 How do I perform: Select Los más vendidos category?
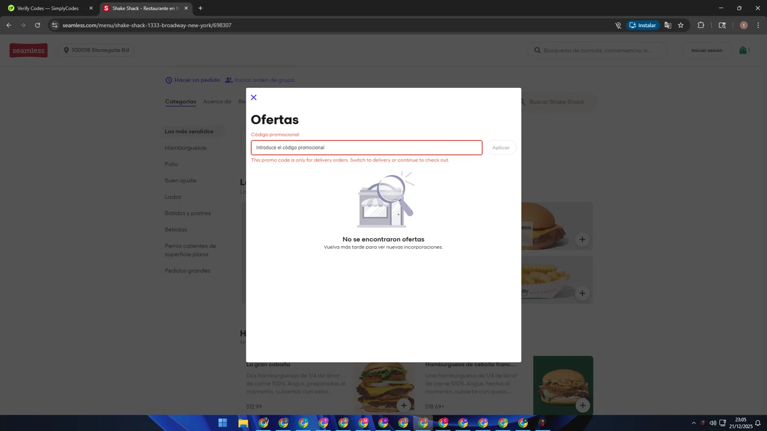[193, 131]
